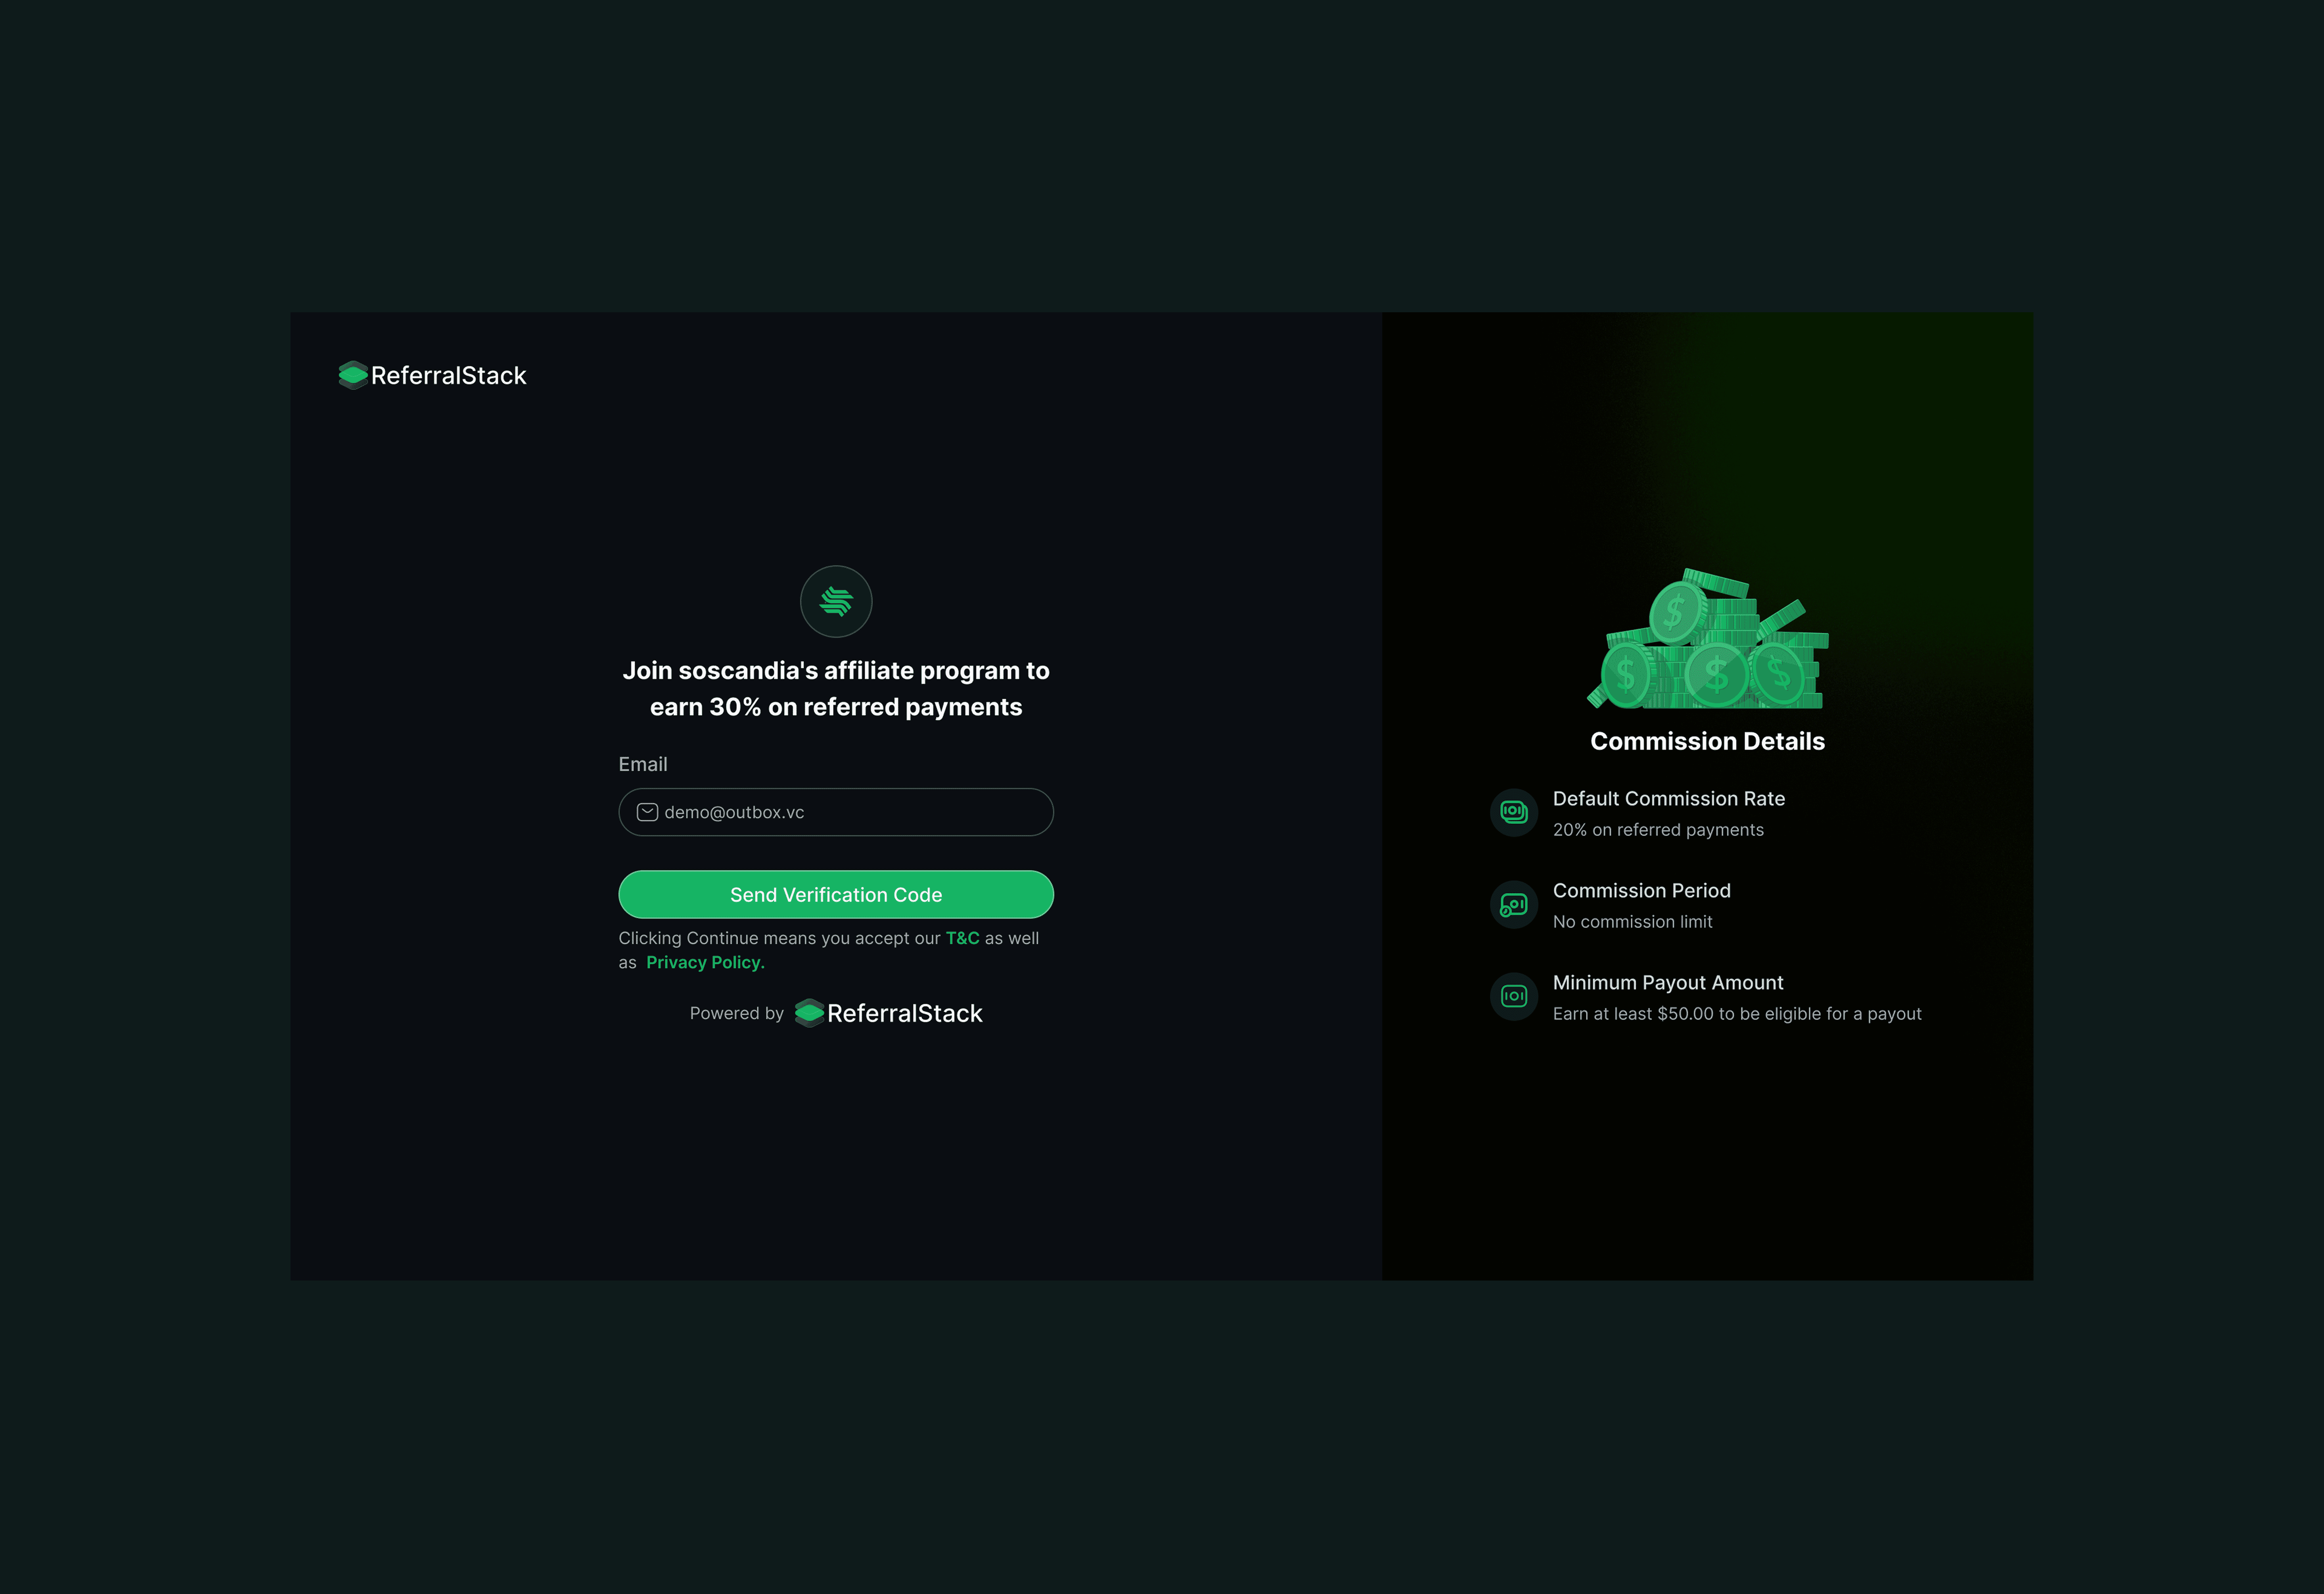Click the Minimum Payout Amount icon
Viewport: 2324px width, 1594px height.
[x=1513, y=996]
